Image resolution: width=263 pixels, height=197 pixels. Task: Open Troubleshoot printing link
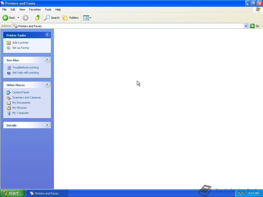pos(25,67)
